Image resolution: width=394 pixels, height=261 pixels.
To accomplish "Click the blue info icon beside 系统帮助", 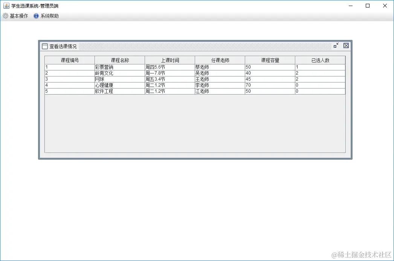I will click(x=36, y=16).
